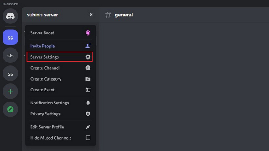This screenshot has height=151, width=269.
Task: Open Notification Settings from menu
Action: tap(60, 103)
